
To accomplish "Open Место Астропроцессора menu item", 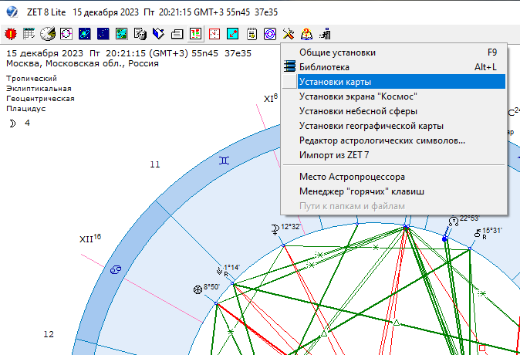I will (394, 177).
